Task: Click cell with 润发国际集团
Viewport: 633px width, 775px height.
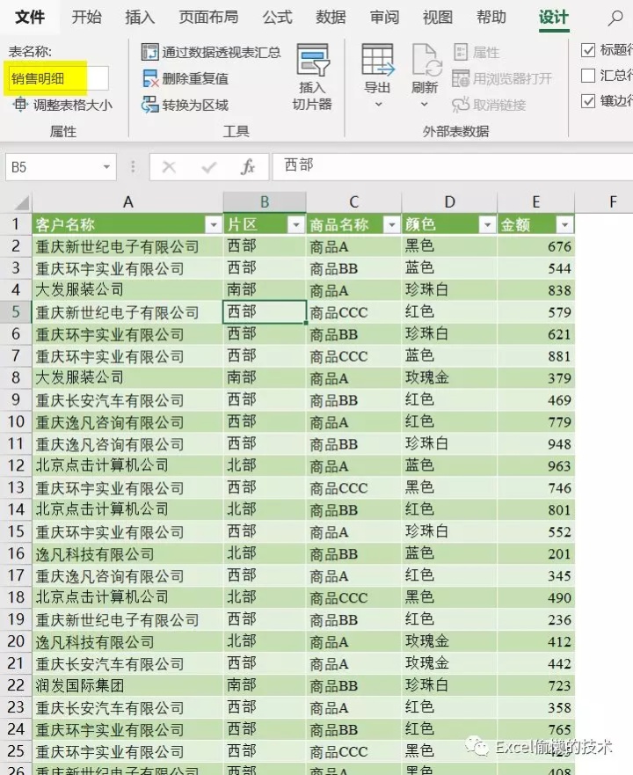Action: [127, 685]
